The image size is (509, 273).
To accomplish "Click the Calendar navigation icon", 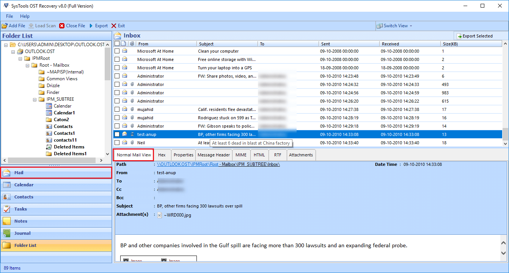I will [6, 185].
